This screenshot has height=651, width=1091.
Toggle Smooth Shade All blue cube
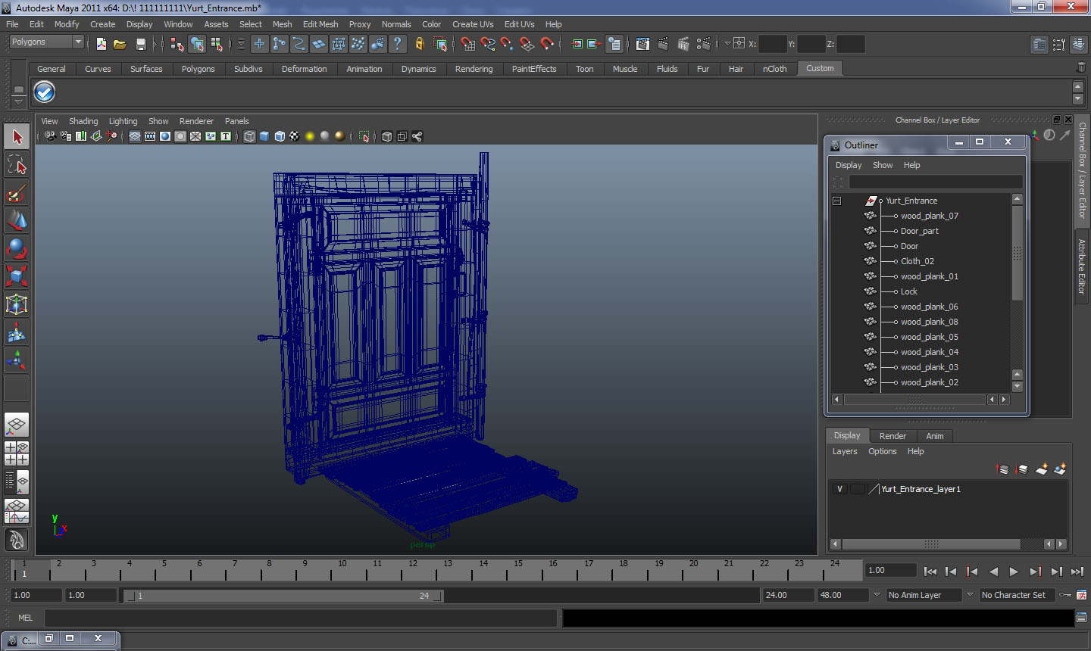pos(264,136)
